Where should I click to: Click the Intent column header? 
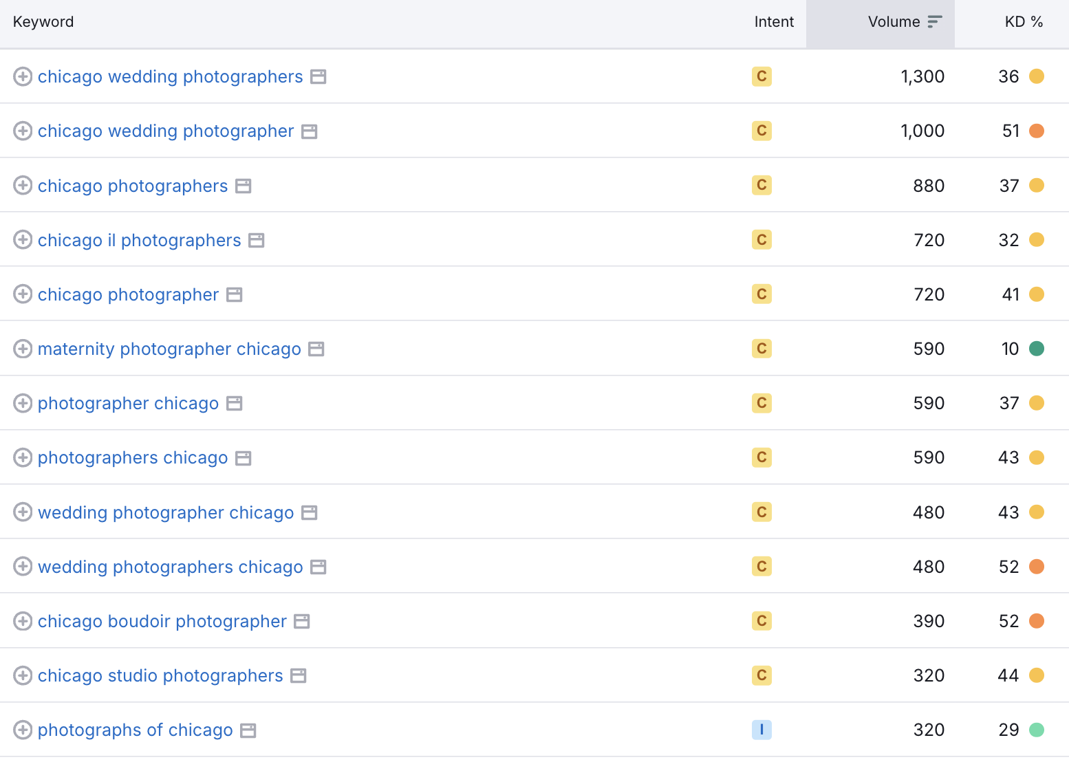point(773,21)
